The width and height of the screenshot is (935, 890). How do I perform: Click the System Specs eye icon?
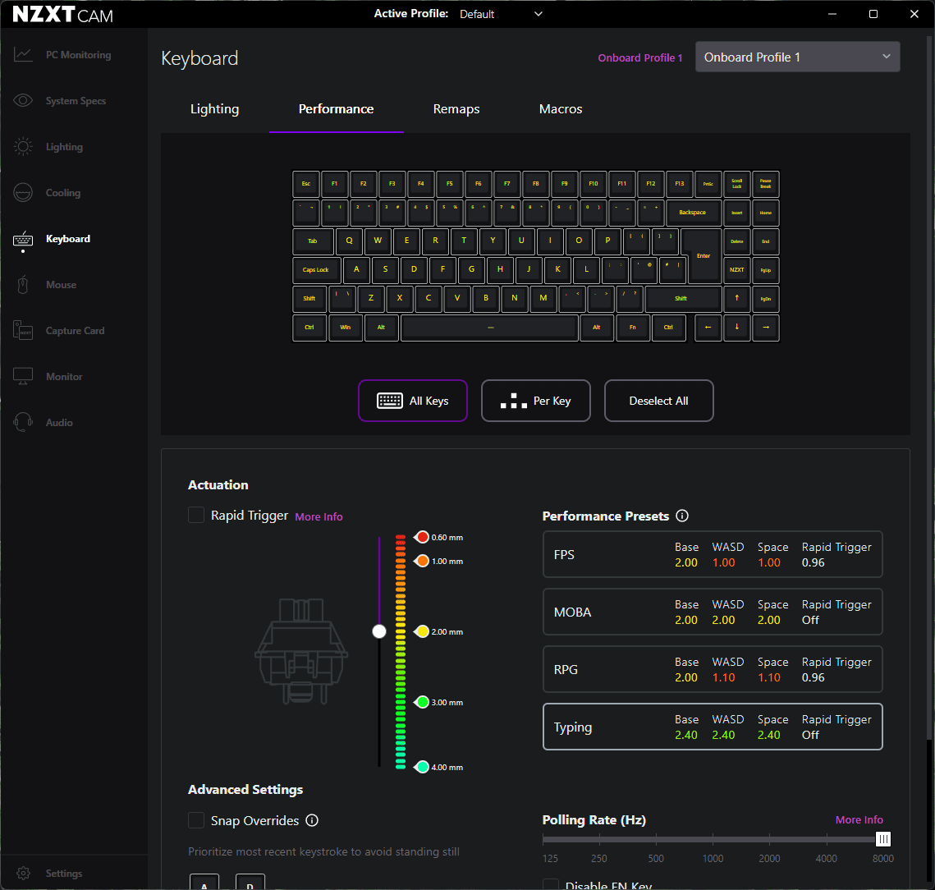(23, 101)
